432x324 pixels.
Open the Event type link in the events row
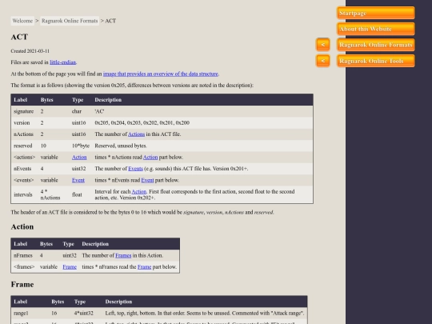(78, 180)
